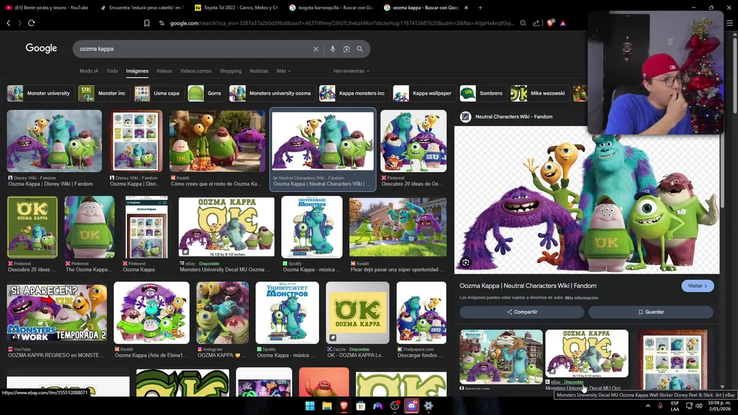Click the Brave Rewards triangle icon
This screenshot has width=738, height=415.
[563, 23]
